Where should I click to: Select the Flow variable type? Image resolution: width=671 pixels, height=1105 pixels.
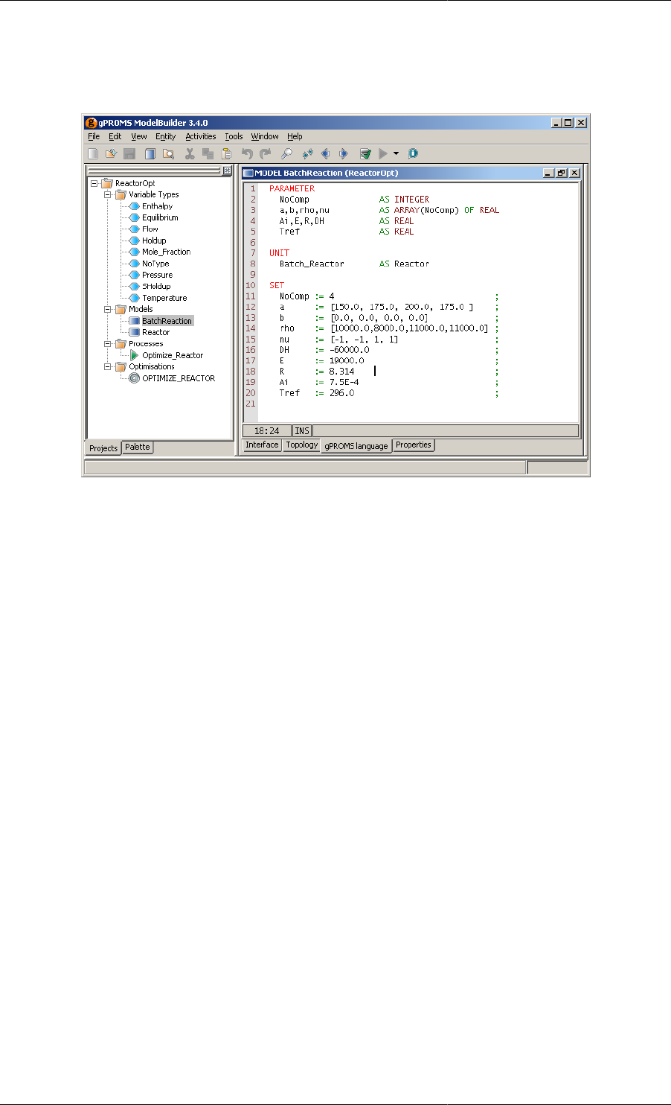(150, 229)
